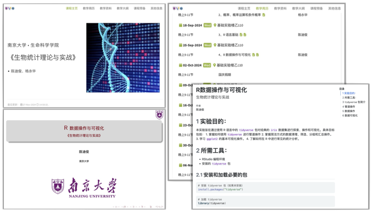
Task: Click the Wed badge next to 25-Sep-2024
Action: coord(208,45)
